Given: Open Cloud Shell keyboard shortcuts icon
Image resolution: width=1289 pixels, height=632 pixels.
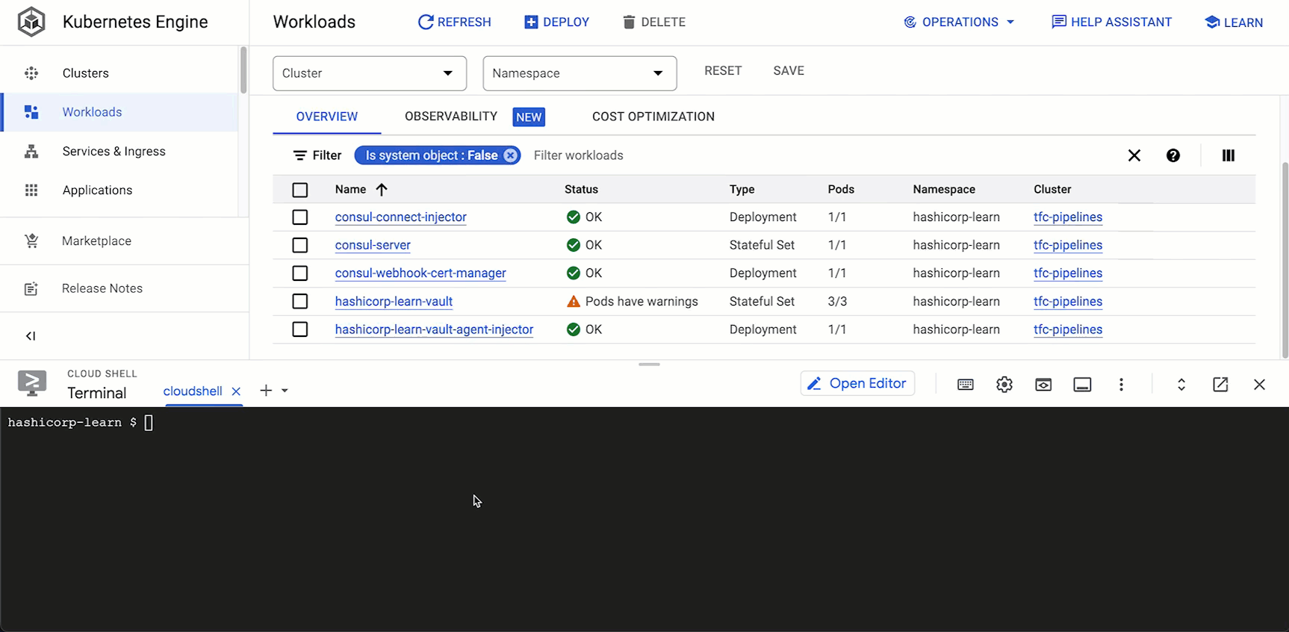Looking at the screenshot, I should coord(966,385).
